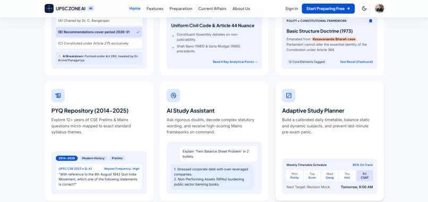Click the Sign In link
428x202 pixels.
[292, 8]
